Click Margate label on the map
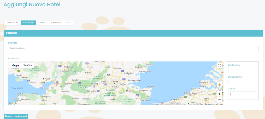This screenshot has height=119, width=265. tap(151, 86)
